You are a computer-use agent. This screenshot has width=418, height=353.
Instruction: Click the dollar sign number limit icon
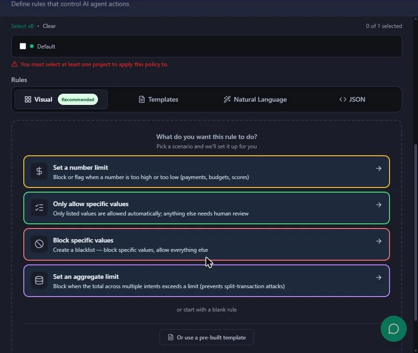click(x=39, y=171)
